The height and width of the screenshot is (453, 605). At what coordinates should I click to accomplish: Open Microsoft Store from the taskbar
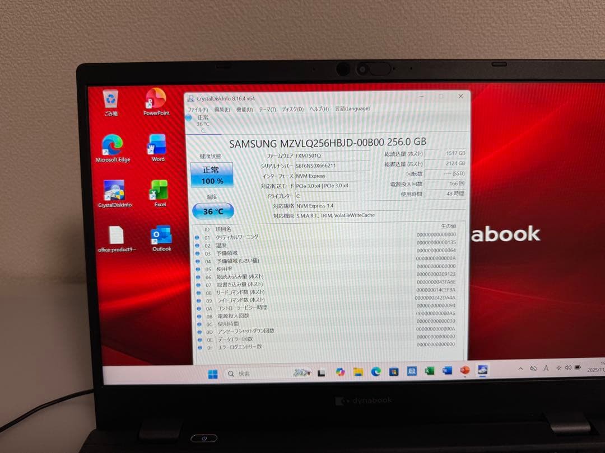[x=394, y=371]
